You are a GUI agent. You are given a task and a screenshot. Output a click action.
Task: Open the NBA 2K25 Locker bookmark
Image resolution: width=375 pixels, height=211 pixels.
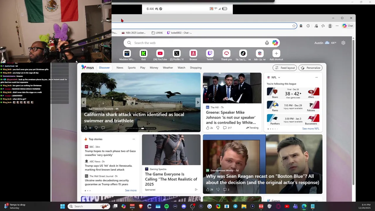[x=134, y=33]
